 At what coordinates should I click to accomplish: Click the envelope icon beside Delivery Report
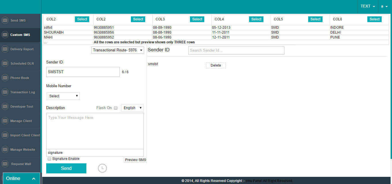[x=5, y=49]
